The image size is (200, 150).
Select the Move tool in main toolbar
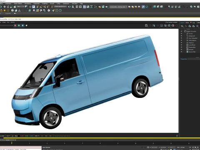[5, 7]
